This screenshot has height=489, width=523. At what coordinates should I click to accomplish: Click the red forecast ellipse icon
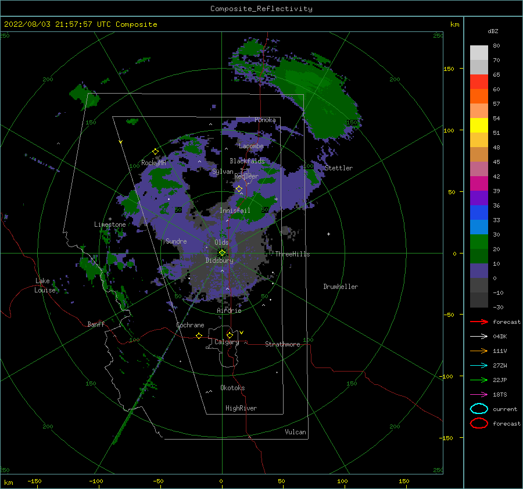pyautogui.click(x=479, y=423)
